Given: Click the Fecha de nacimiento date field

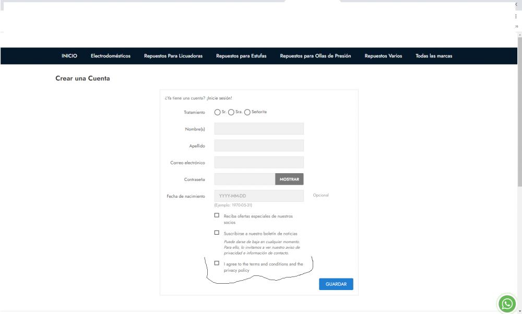Looking at the screenshot, I should 258,196.
